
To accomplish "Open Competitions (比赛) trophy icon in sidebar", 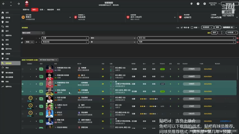I will point(3,59).
